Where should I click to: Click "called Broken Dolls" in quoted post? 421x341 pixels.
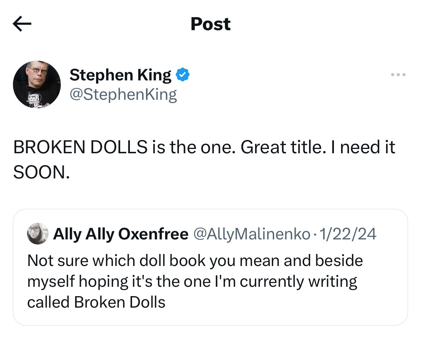[96, 302]
